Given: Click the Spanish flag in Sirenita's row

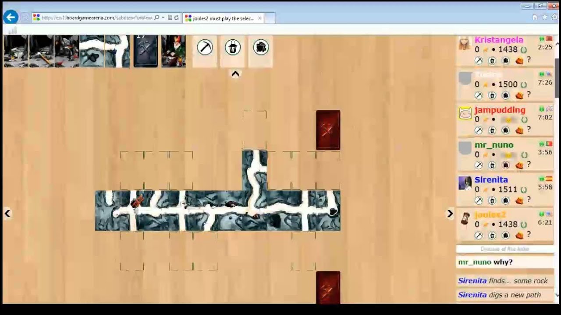Looking at the screenshot, I should tap(549, 179).
